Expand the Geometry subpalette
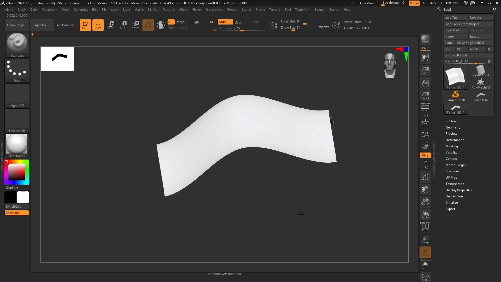 coord(453,127)
